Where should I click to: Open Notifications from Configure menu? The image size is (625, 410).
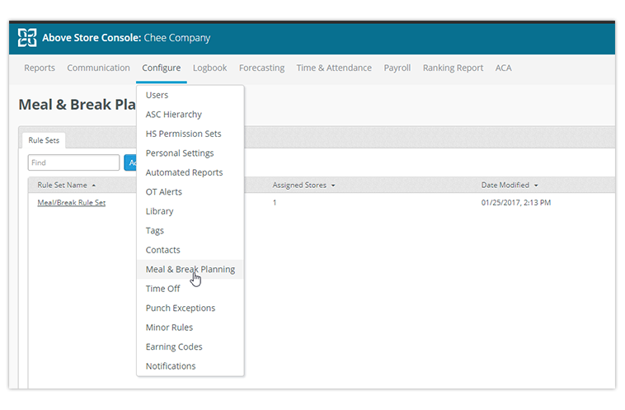pyautogui.click(x=171, y=366)
